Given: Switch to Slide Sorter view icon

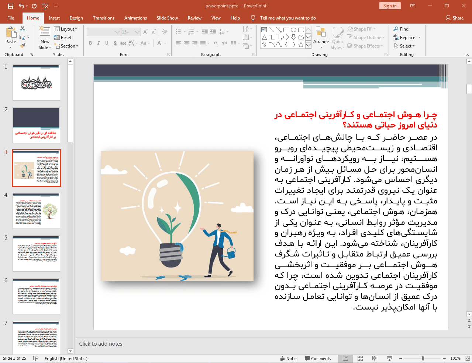Looking at the screenshot, I should [x=360, y=358].
